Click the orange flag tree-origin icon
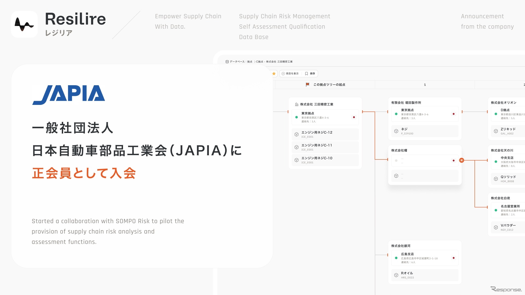Image resolution: width=525 pixels, height=295 pixels. 308,85
